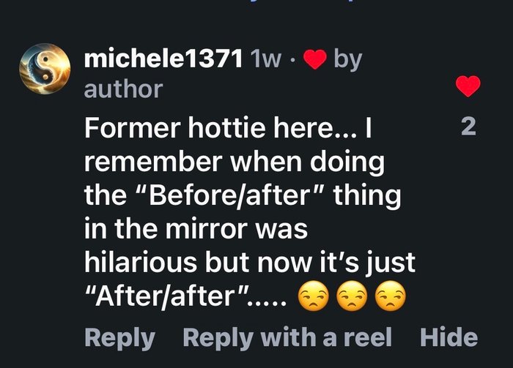The image size is (513, 368).
Task: Unlike the comment with the red heart
Action: pyautogui.click(x=468, y=86)
